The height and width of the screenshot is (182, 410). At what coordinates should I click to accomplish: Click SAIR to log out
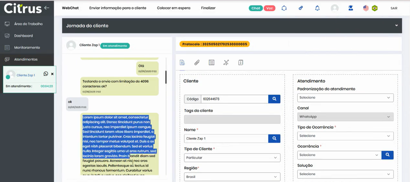[x=394, y=8]
